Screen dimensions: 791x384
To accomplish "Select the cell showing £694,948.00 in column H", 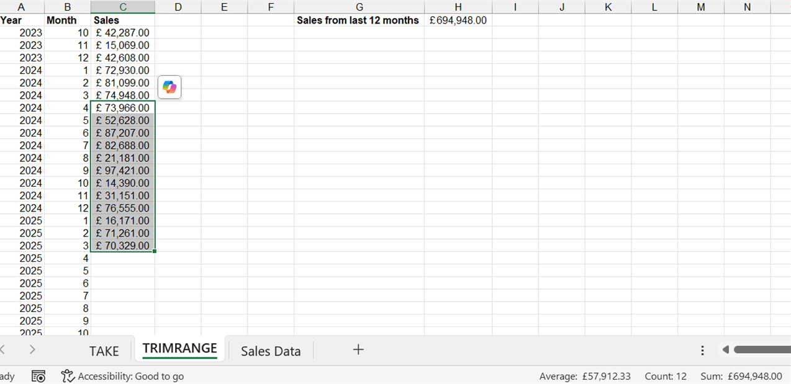I will [458, 20].
